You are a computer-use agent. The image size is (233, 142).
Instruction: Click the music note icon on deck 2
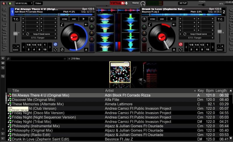[x=150, y=25]
